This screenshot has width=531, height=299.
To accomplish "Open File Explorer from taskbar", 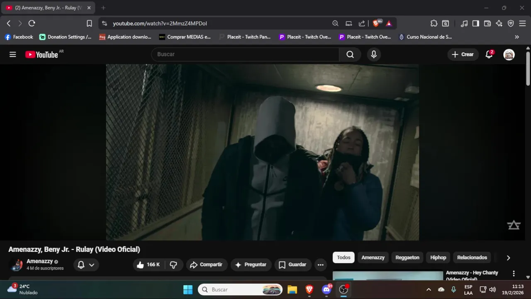I will tap(292, 289).
